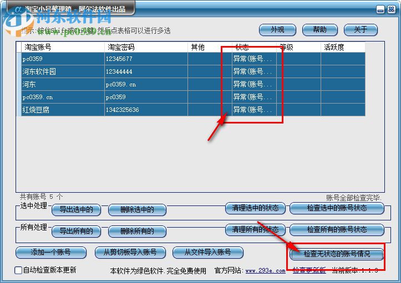Close the window using title bar icon
This screenshot has width=401, height=283.
point(391,9)
